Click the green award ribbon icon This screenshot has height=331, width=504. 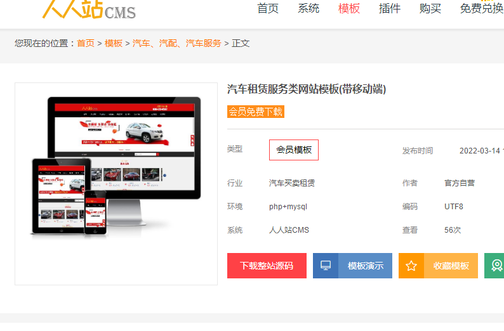[496, 266]
